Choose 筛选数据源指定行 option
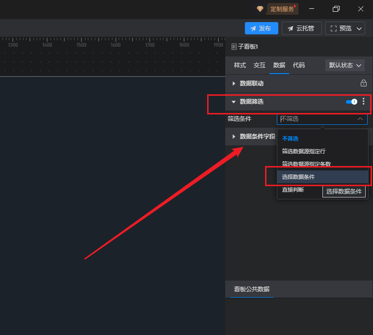 pyautogui.click(x=303, y=151)
